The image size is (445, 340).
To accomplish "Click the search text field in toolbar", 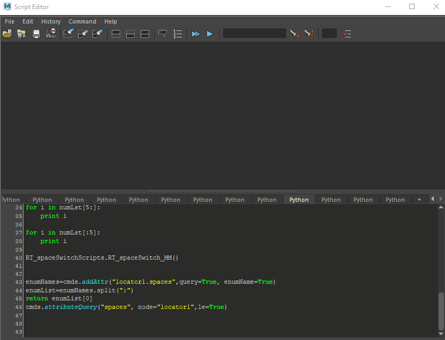I will coord(254,33).
